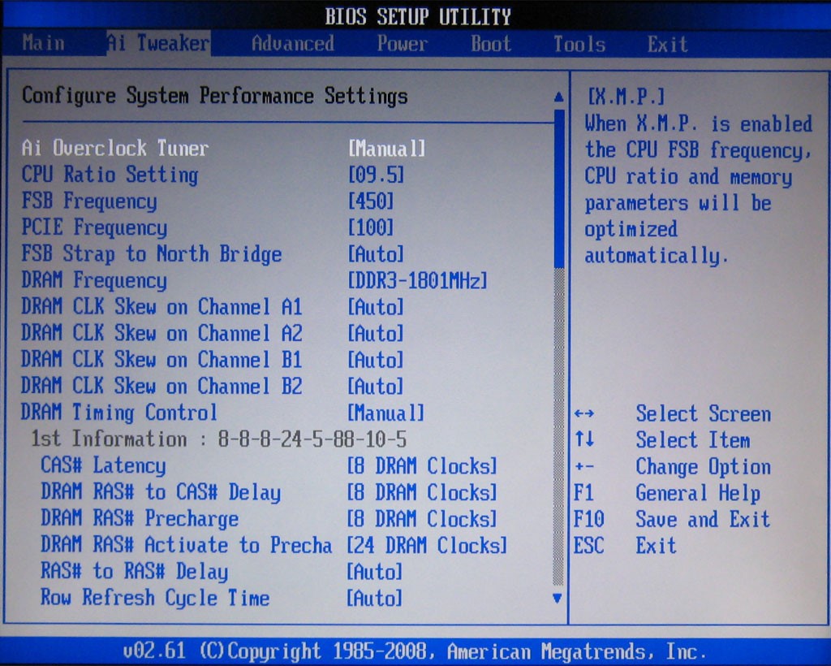Select Ai Overclock Tuner setting
This screenshot has width=831, height=666.
click(115, 148)
